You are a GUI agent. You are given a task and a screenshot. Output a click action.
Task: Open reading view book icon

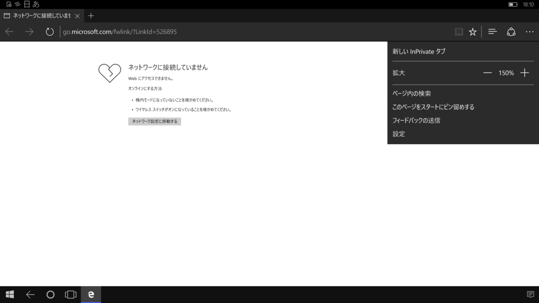(x=458, y=32)
